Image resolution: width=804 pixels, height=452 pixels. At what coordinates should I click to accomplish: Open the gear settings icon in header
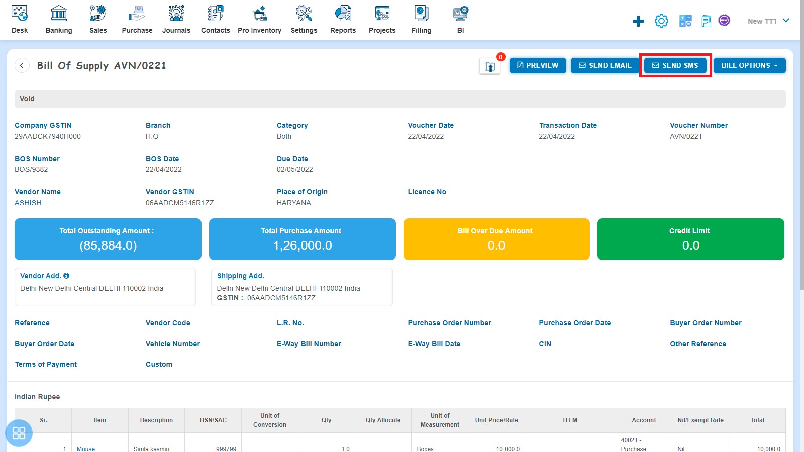point(661,21)
